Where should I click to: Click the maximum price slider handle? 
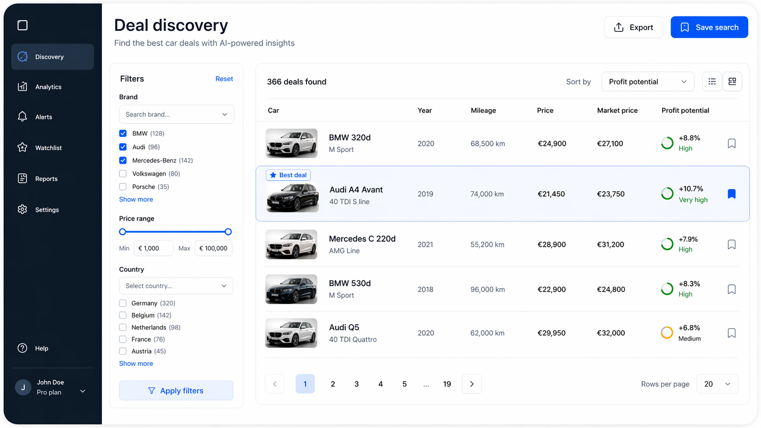pyautogui.click(x=228, y=232)
